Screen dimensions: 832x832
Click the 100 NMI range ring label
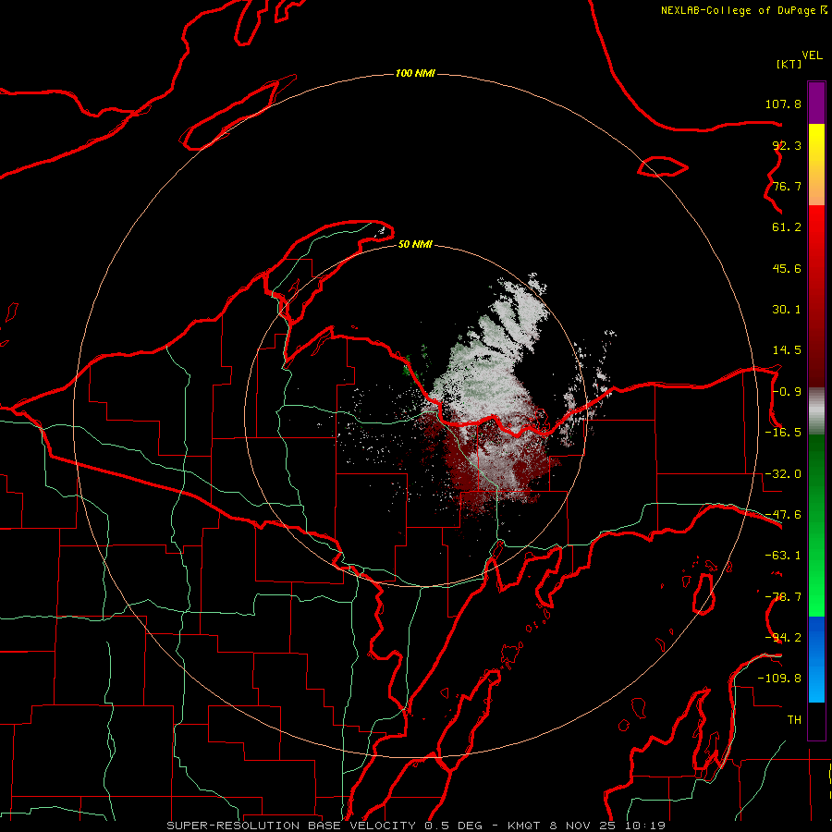(x=415, y=73)
